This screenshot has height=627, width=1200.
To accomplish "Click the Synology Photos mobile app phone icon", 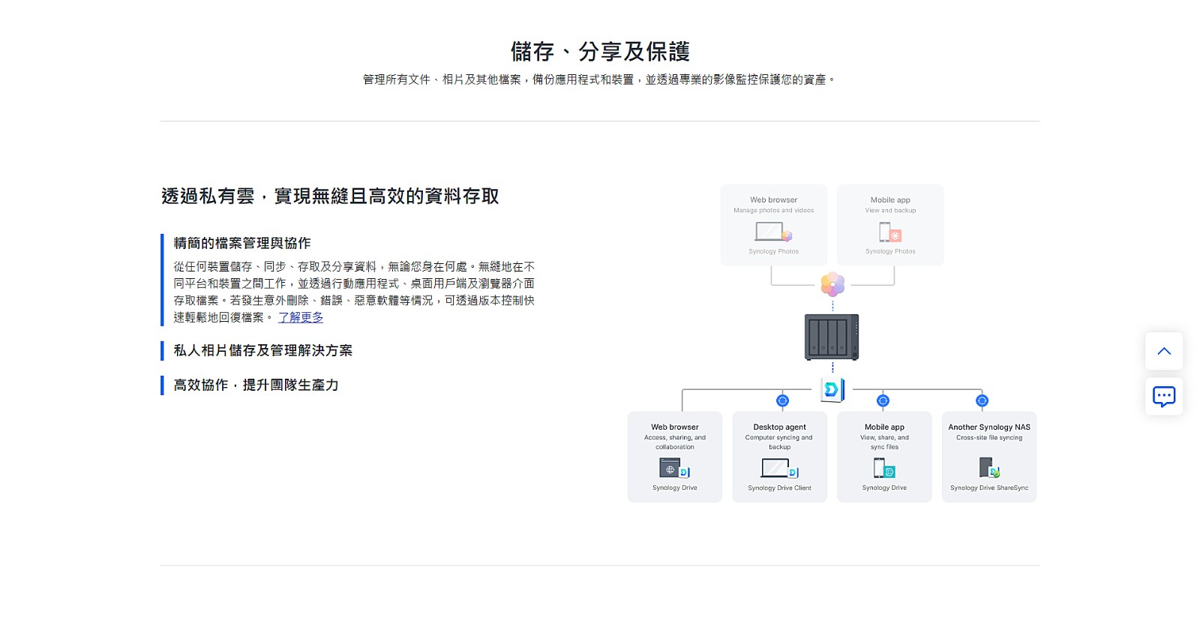I will (x=890, y=232).
